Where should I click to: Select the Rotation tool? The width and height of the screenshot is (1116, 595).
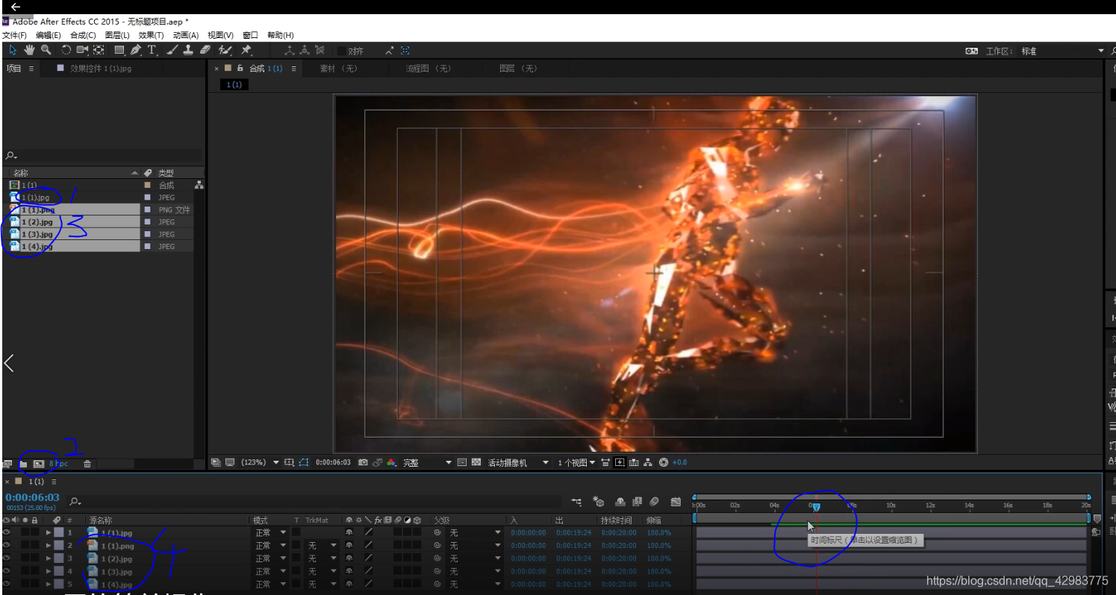pos(66,50)
